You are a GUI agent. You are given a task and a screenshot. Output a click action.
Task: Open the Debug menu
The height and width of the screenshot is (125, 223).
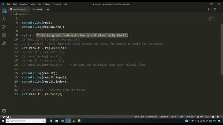coord(47,4)
